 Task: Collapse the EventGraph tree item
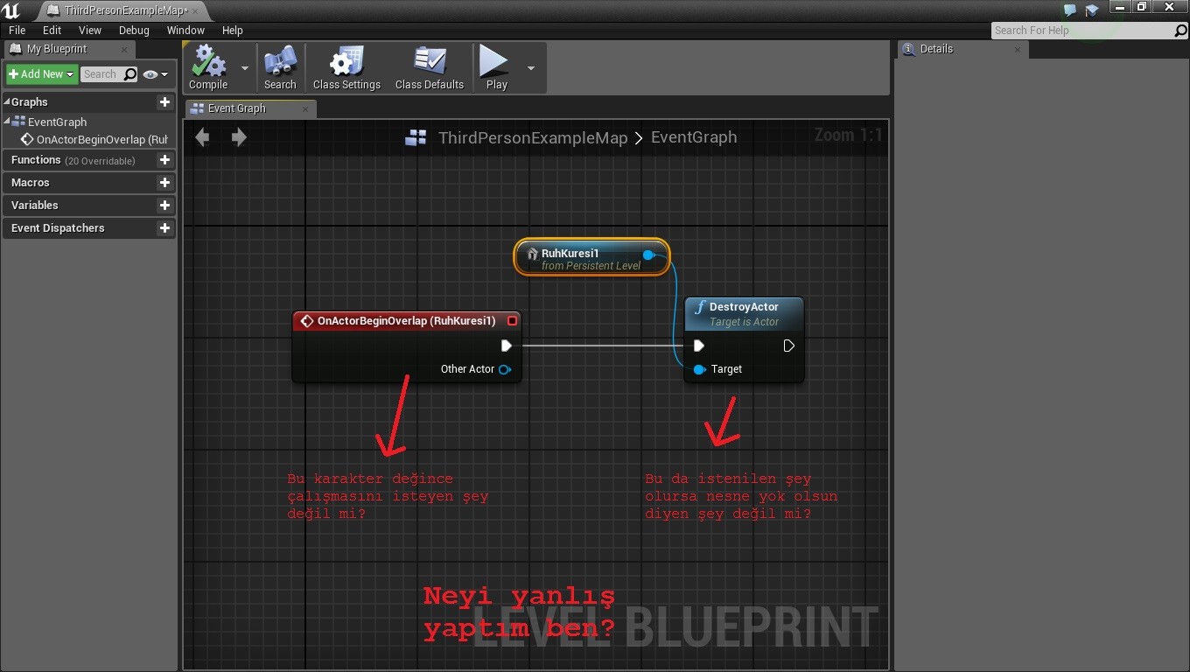[7, 122]
